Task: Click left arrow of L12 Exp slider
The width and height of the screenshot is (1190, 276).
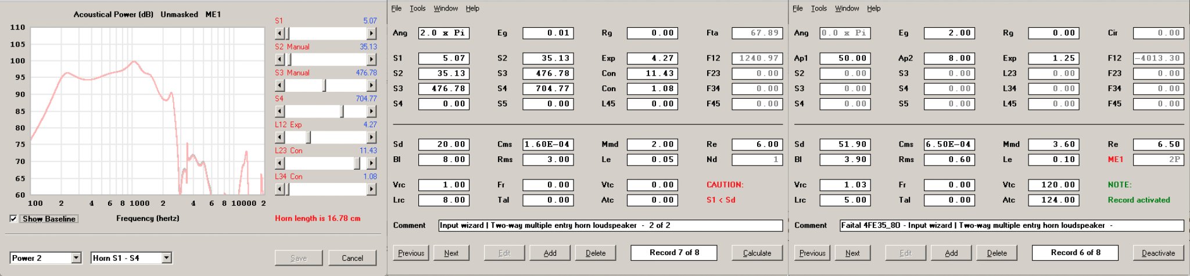Action: [279, 137]
